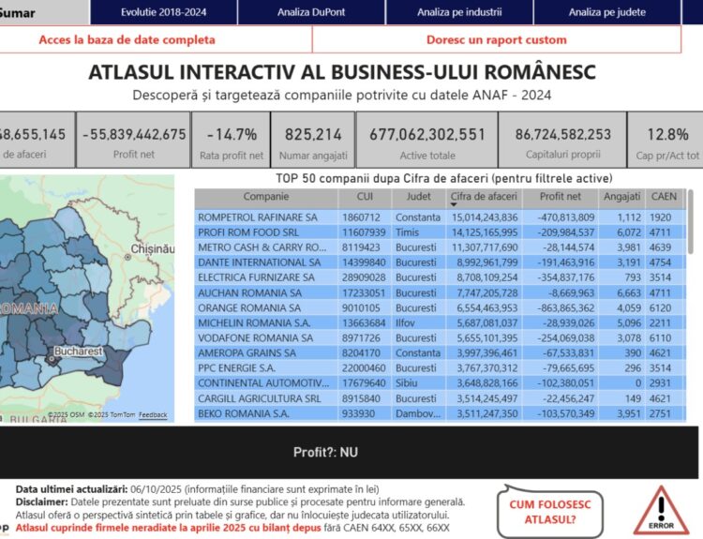Screen dimensions: 703x539
Task: Click the CUM FOLOSESC ATLASUL speech bubble
Action: (550, 510)
